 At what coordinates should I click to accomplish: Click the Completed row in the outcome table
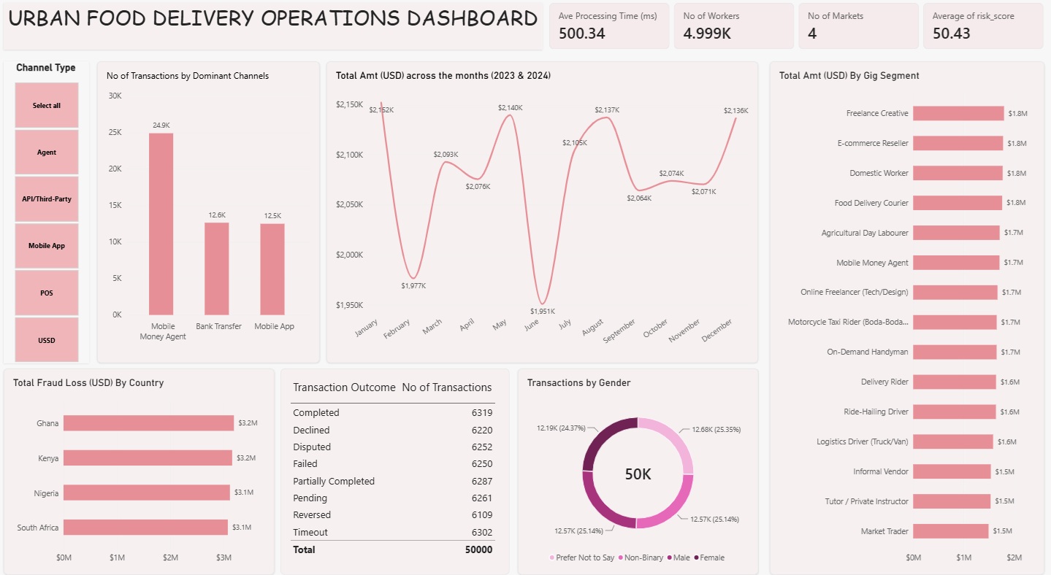(x=392, y=412)
